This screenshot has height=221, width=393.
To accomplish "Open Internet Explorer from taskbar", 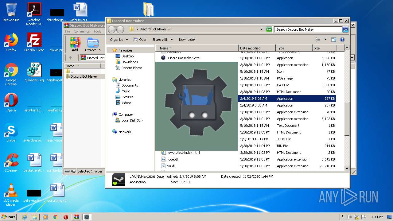I will pos(24,217).
